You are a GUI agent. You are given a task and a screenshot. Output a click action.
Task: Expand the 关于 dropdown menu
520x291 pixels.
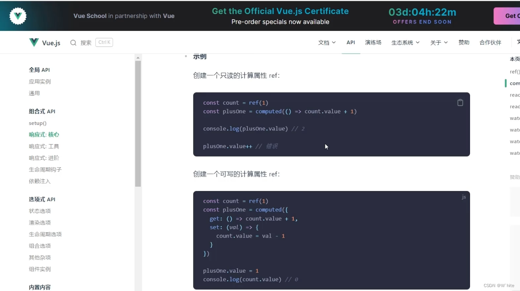click(439, 43)
